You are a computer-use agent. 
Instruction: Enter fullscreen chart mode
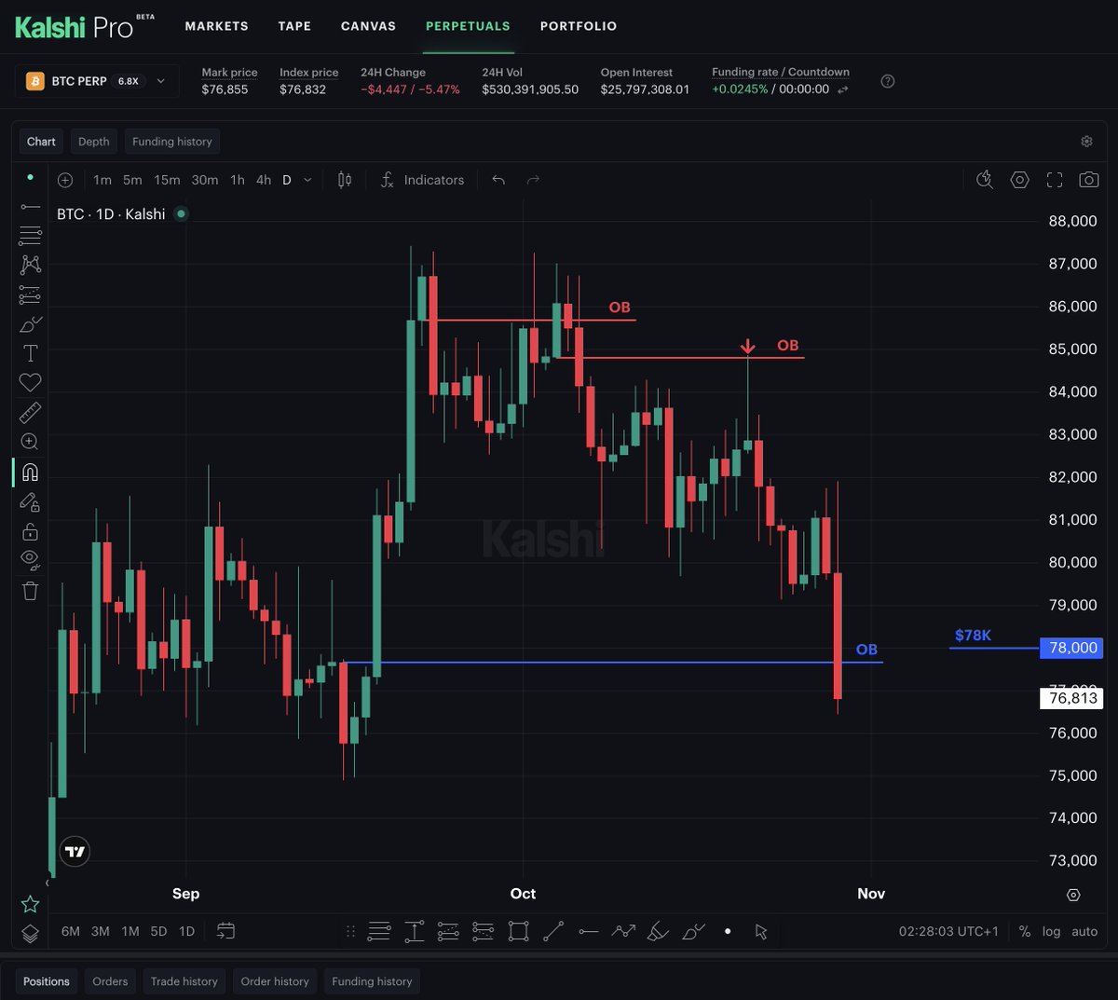(1055, 180)
